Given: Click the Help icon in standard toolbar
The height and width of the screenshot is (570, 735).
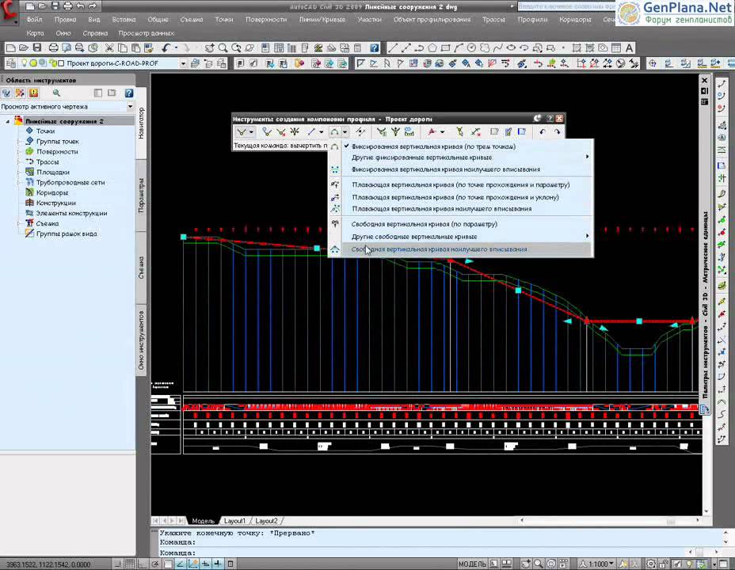Looking at the screenshot, I should coord(374,47).
